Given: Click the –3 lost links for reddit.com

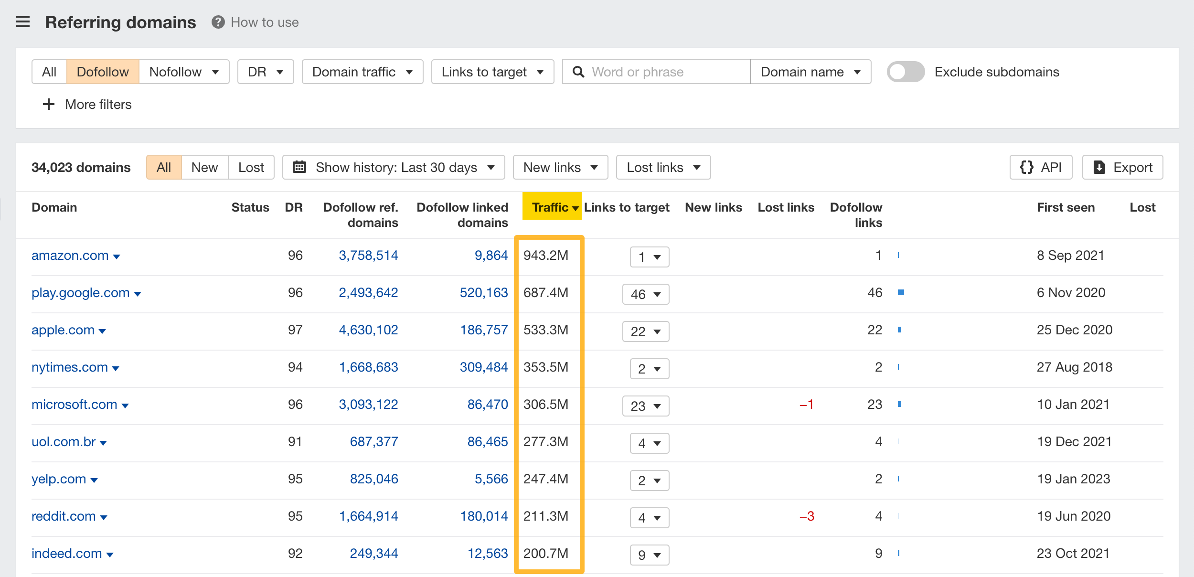Looking at the screenshot, I should click(807, 516).
